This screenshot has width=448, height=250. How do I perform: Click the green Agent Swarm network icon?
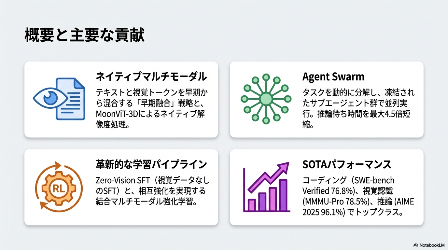click(x=266, y=99)
